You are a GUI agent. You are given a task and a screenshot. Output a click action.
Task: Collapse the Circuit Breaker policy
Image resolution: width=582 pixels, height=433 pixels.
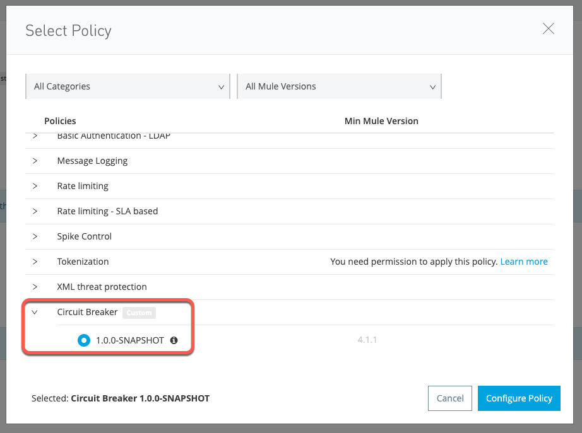pos(35,312)
